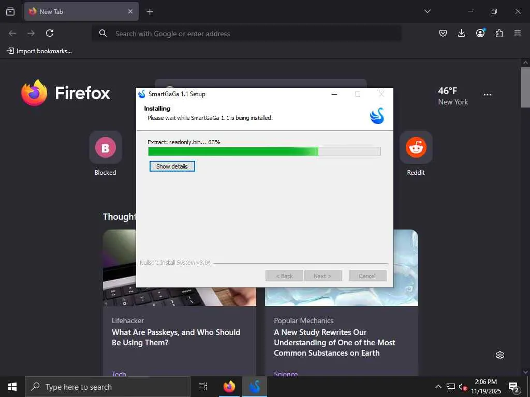Open the list all tabs dropdown

(x=427, y=11)
